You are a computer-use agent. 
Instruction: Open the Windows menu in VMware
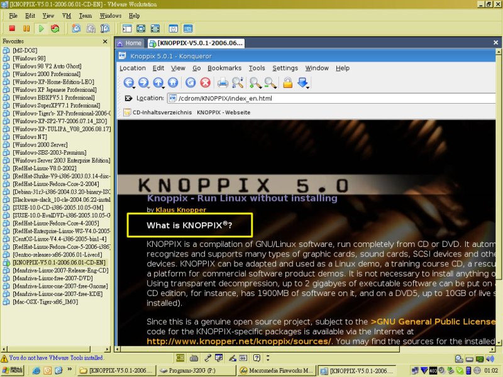point(111,16)
